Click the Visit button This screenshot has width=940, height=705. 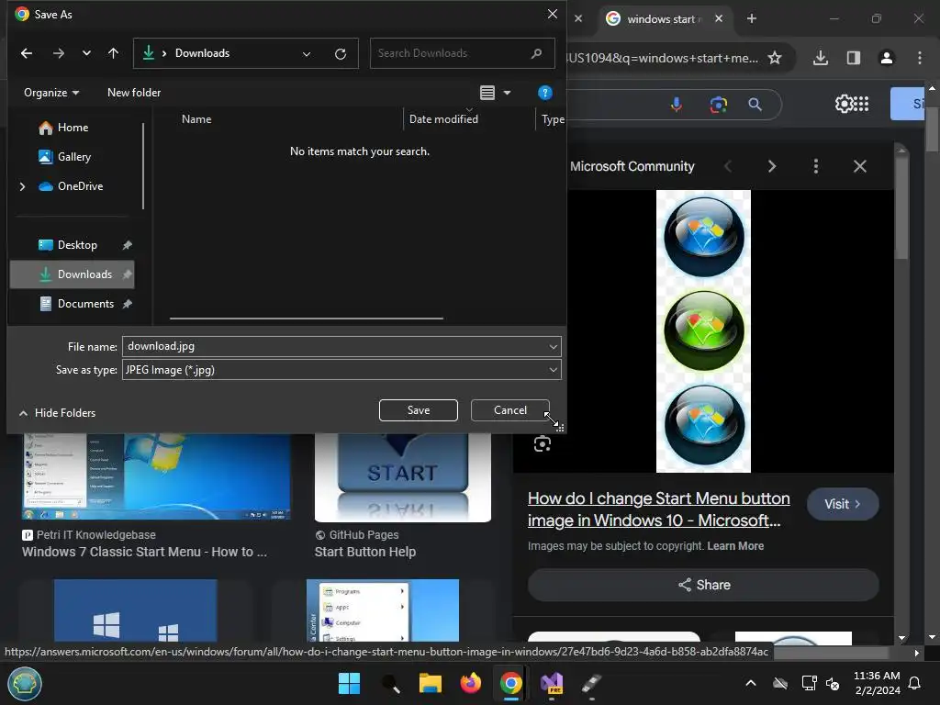[843, 504]
